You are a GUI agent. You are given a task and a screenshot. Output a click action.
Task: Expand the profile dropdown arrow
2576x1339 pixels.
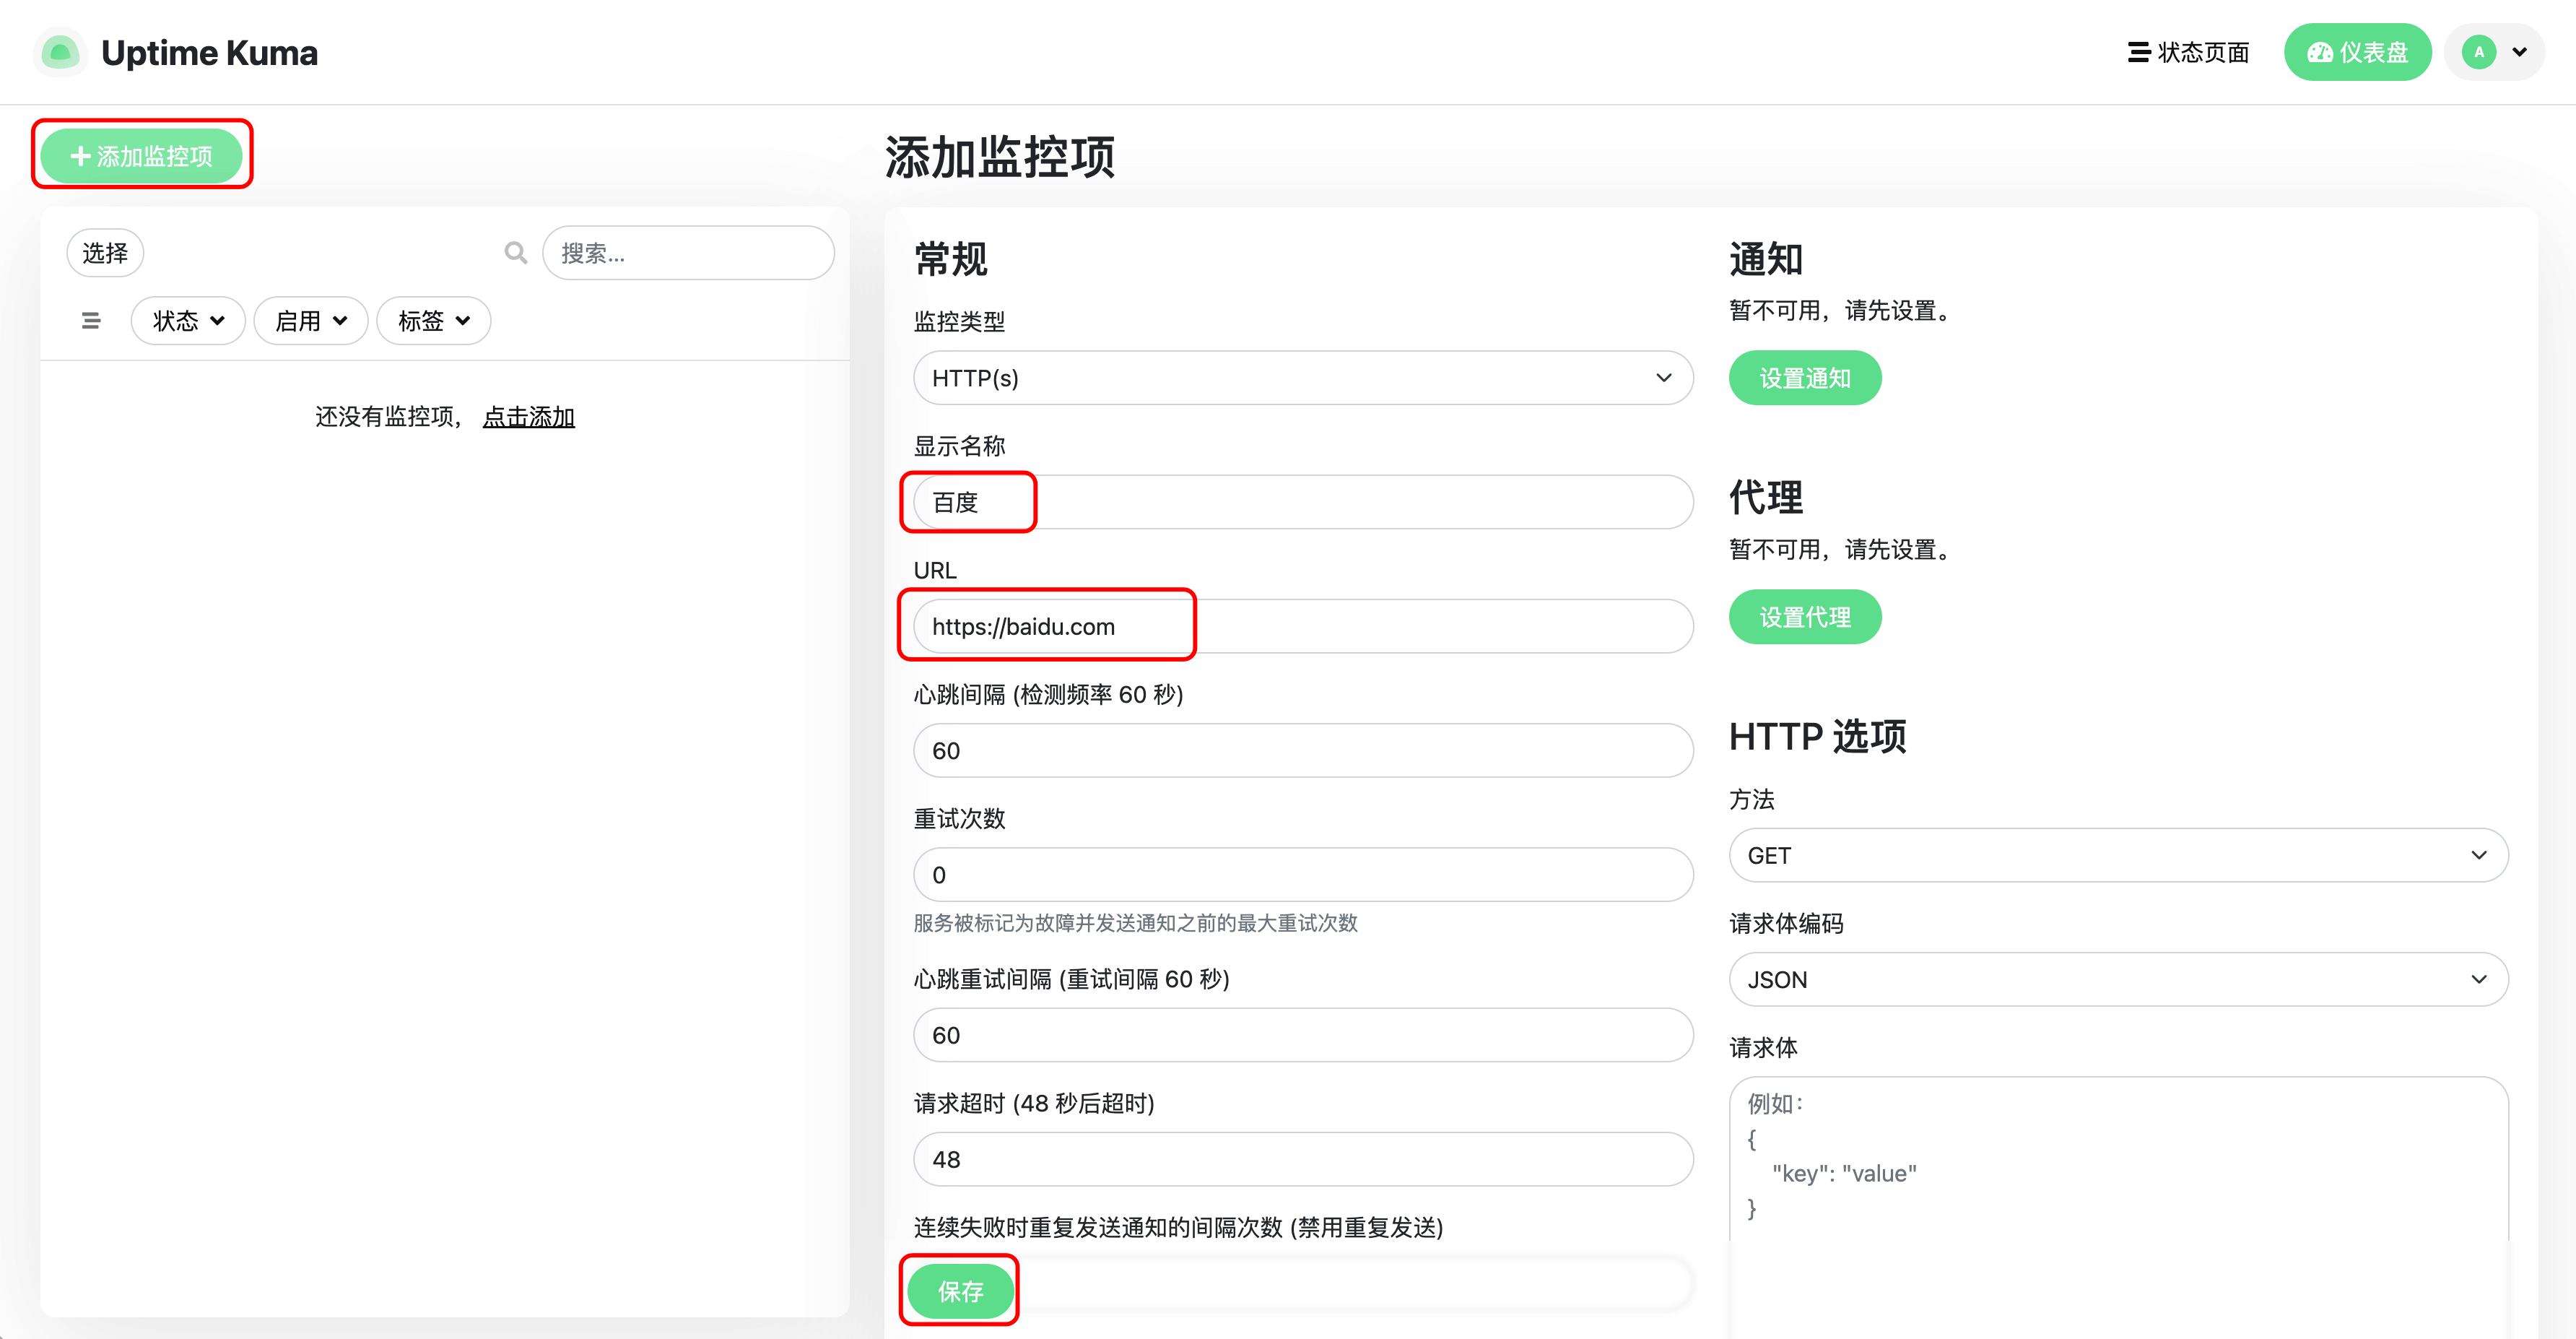click(x=2519, y=52)
